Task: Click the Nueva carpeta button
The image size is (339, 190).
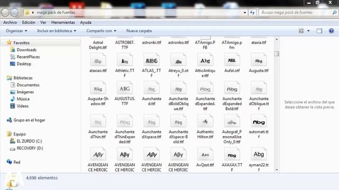Action: (139, 31)
